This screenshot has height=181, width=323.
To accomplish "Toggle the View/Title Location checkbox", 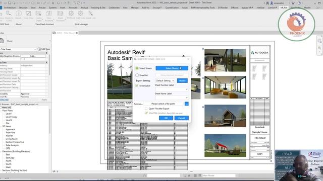I will (x=146, y=113).
